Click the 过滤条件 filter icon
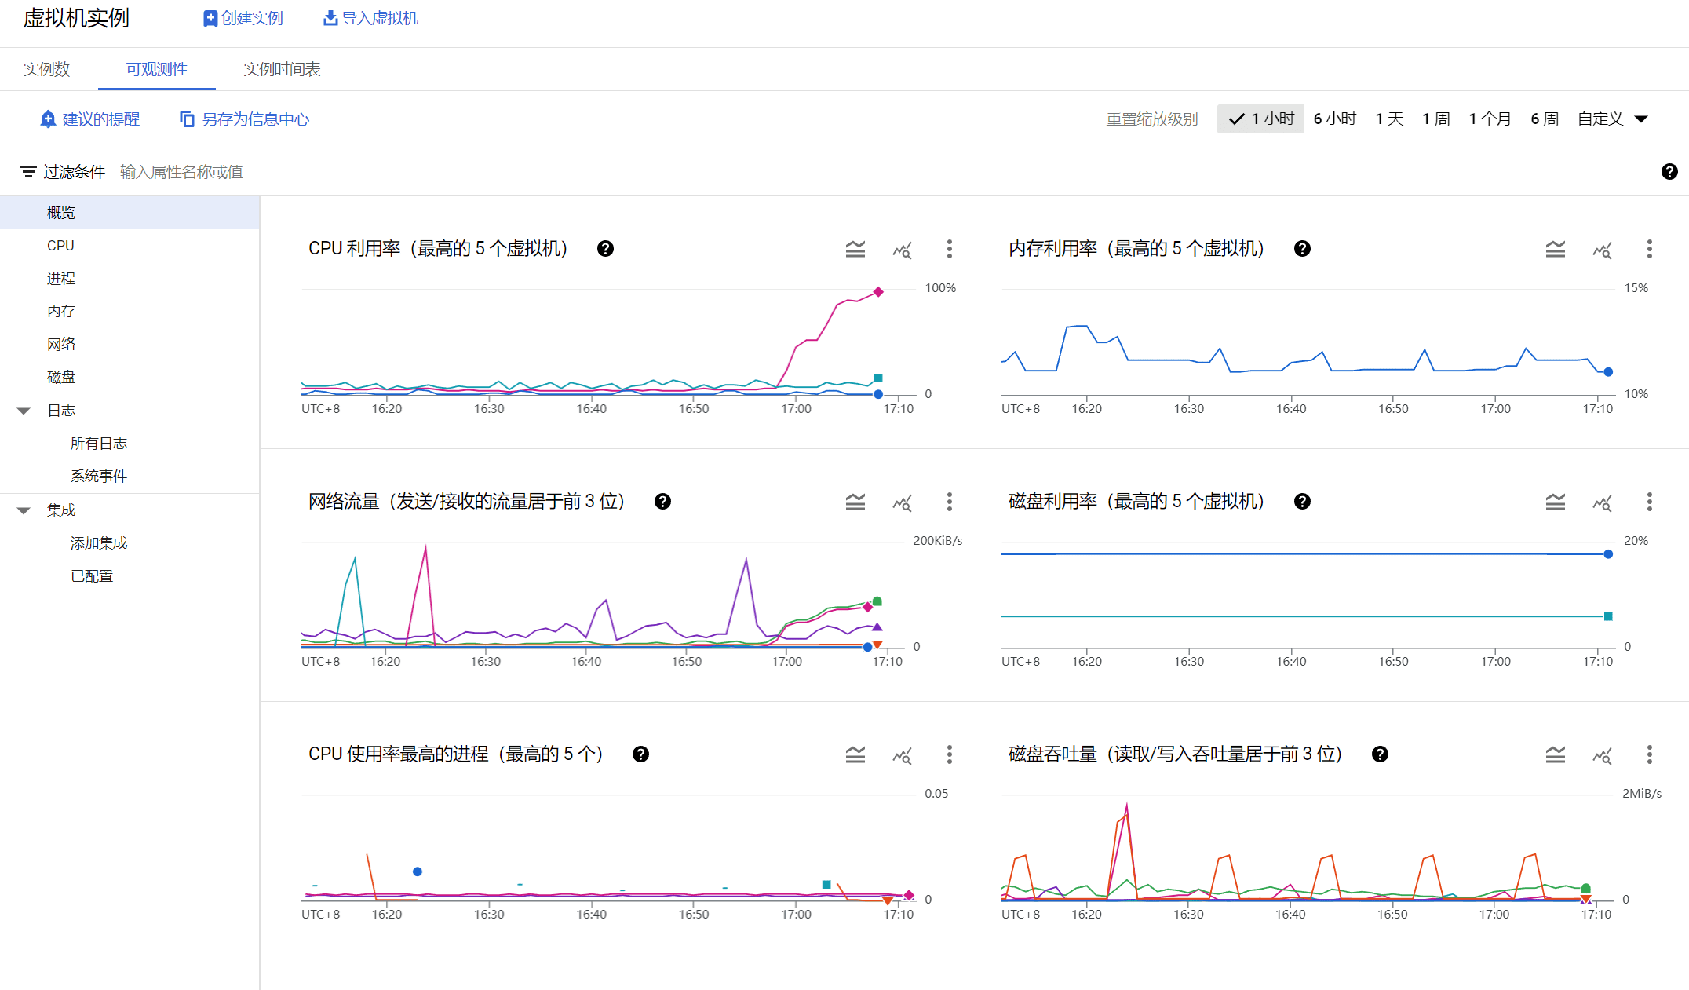Viewport: 1689px width, 990px height. point(28,170)
